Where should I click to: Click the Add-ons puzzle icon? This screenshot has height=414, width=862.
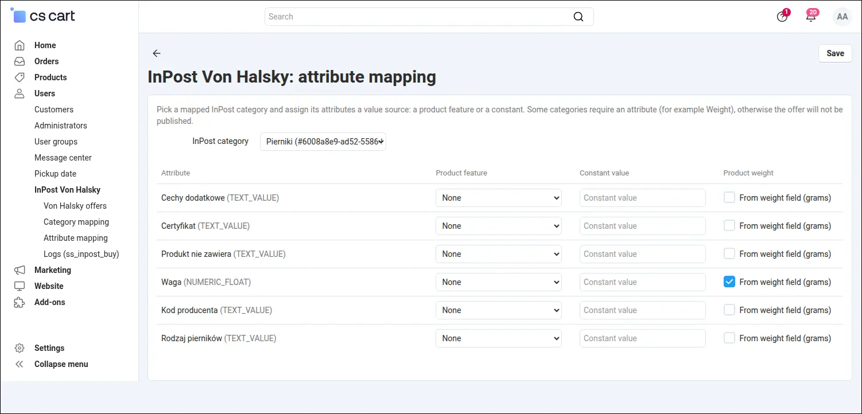[20, 302]
